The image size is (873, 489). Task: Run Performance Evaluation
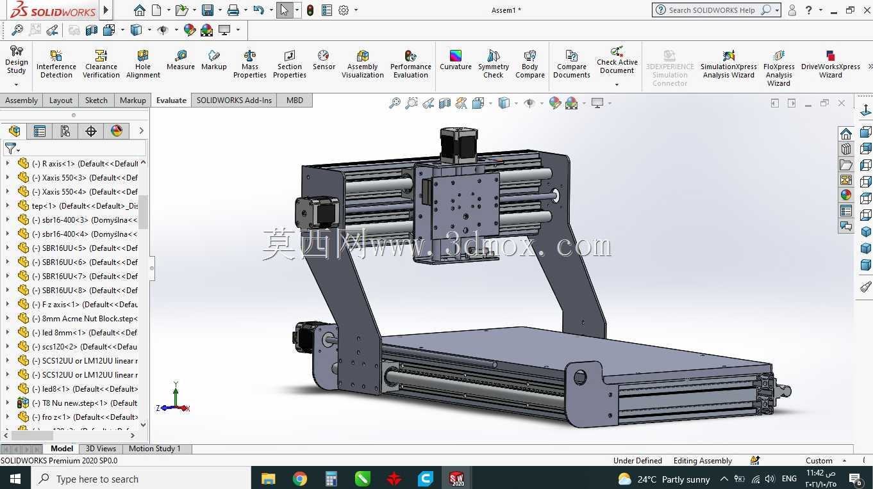411,64
